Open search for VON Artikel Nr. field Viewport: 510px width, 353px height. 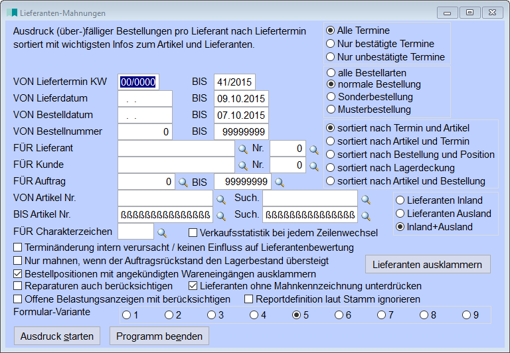pos(220,198)
